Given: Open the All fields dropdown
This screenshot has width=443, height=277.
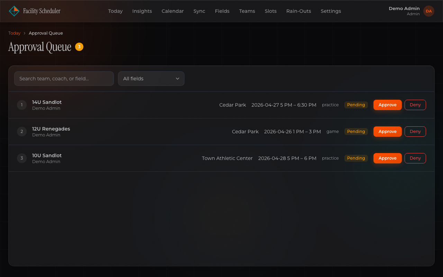Looking at the screenshot, I should (x=151, y=79).
